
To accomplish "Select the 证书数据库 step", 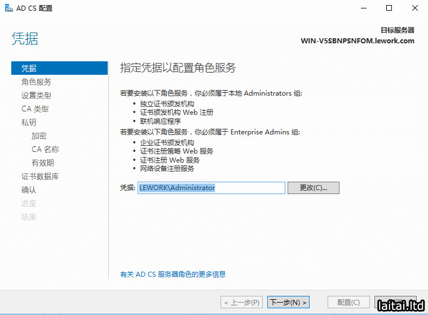I will tap(40, 176).
